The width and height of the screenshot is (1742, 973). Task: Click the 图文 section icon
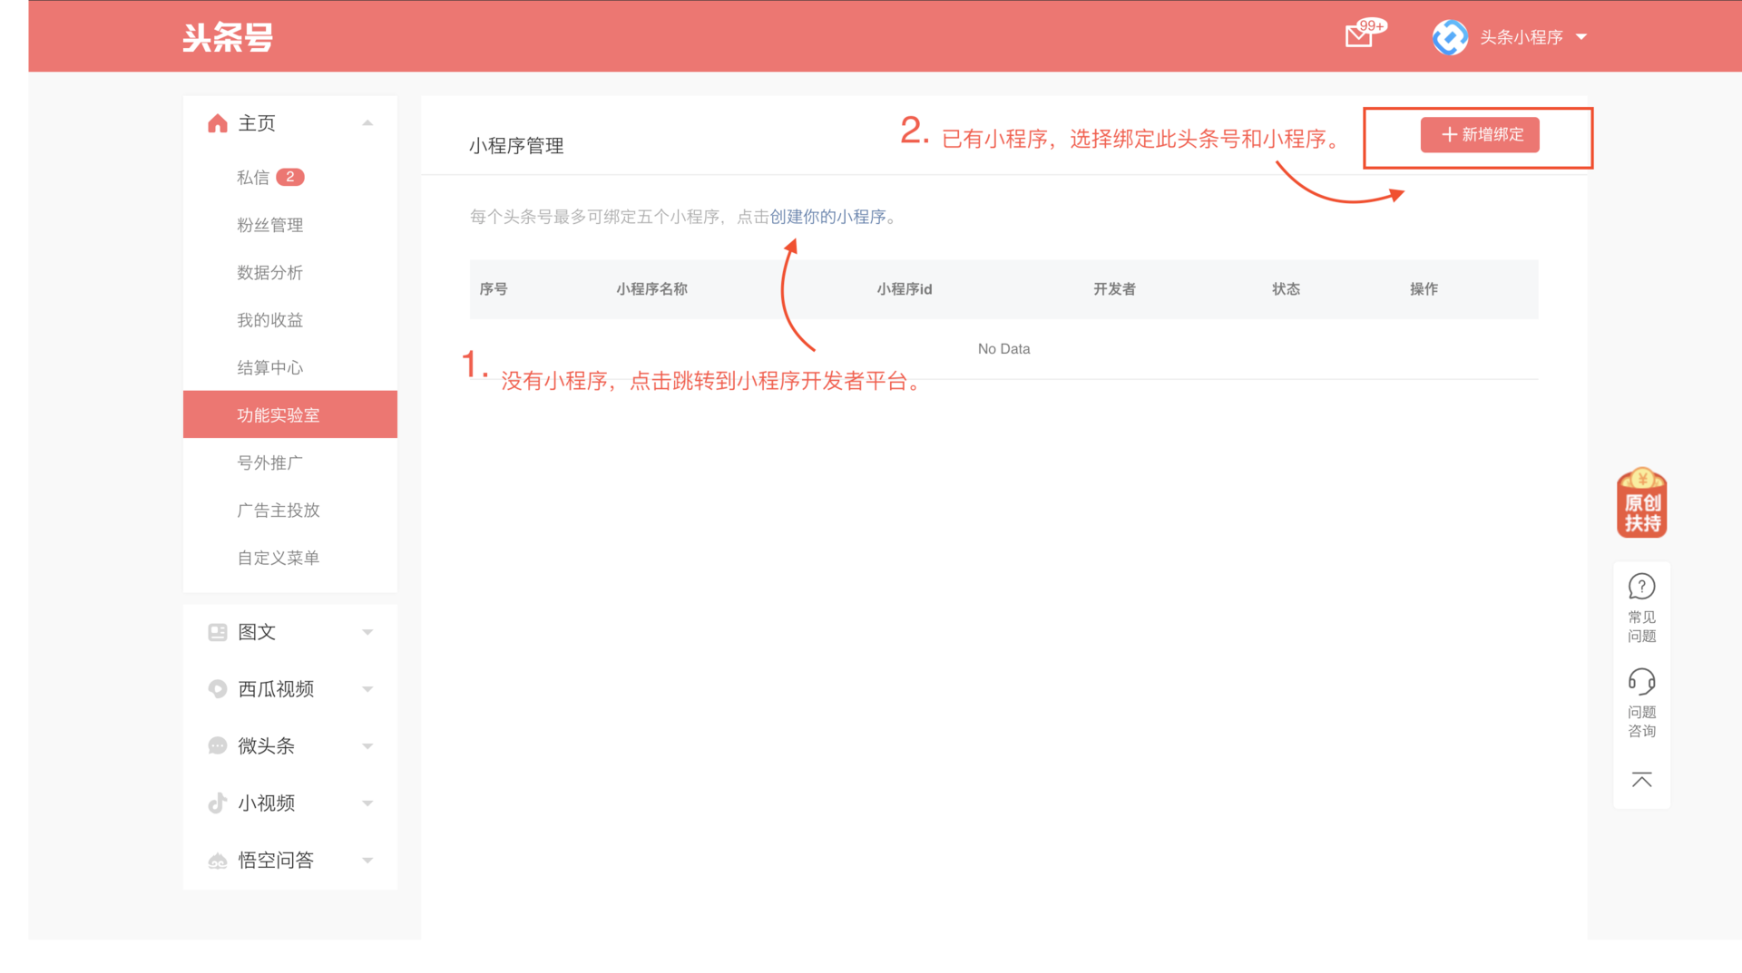(x=217, y=632)
